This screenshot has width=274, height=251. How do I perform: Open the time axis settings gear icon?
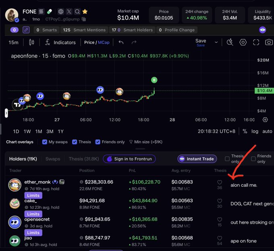(265, 120)
